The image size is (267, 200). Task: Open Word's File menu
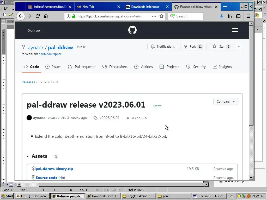6,8
